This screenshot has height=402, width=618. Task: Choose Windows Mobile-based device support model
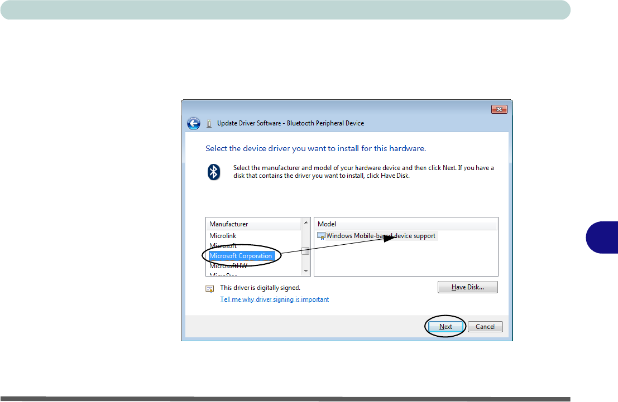click(x=381, y=236)
